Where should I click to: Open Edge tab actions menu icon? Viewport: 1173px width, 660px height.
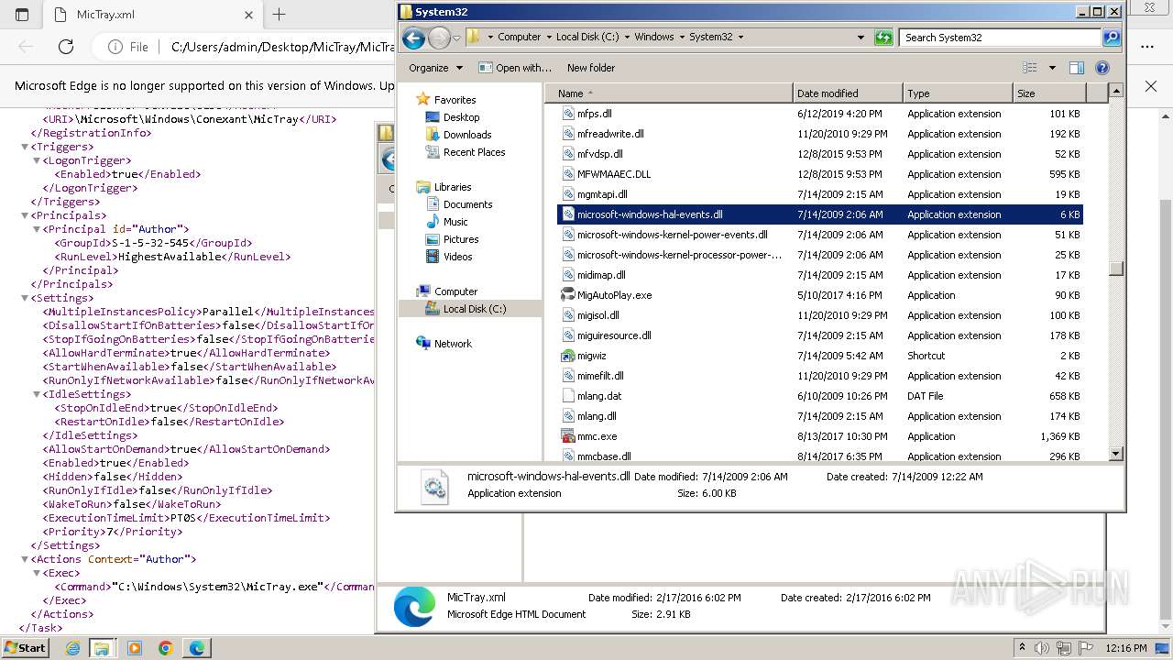(22, 15)
